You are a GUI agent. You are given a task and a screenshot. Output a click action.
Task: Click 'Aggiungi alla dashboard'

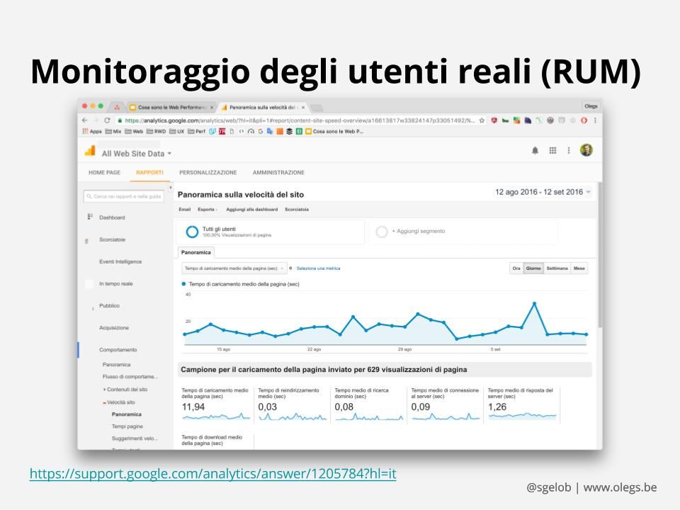[x=252, y=210]
